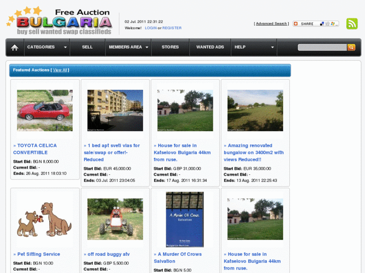The width and height of the screenshot is (365, 273).
Task: Click Ends 13 Aug. 2011 22:25:43
Action: (x=251, y=180)
